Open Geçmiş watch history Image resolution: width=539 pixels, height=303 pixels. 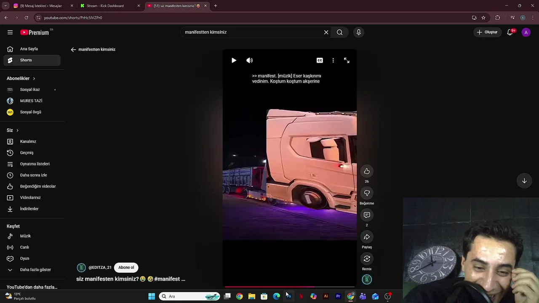click(x=32, y=153)
